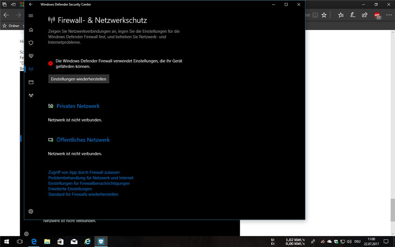This screenshot has width=395, height=247.
Task: Open Edge Hub favorites list icon
Action: click(341, 15)
